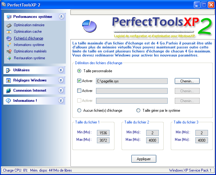
Task: Expand the Réglages Windows panel chevron
Action: [61, 80]
